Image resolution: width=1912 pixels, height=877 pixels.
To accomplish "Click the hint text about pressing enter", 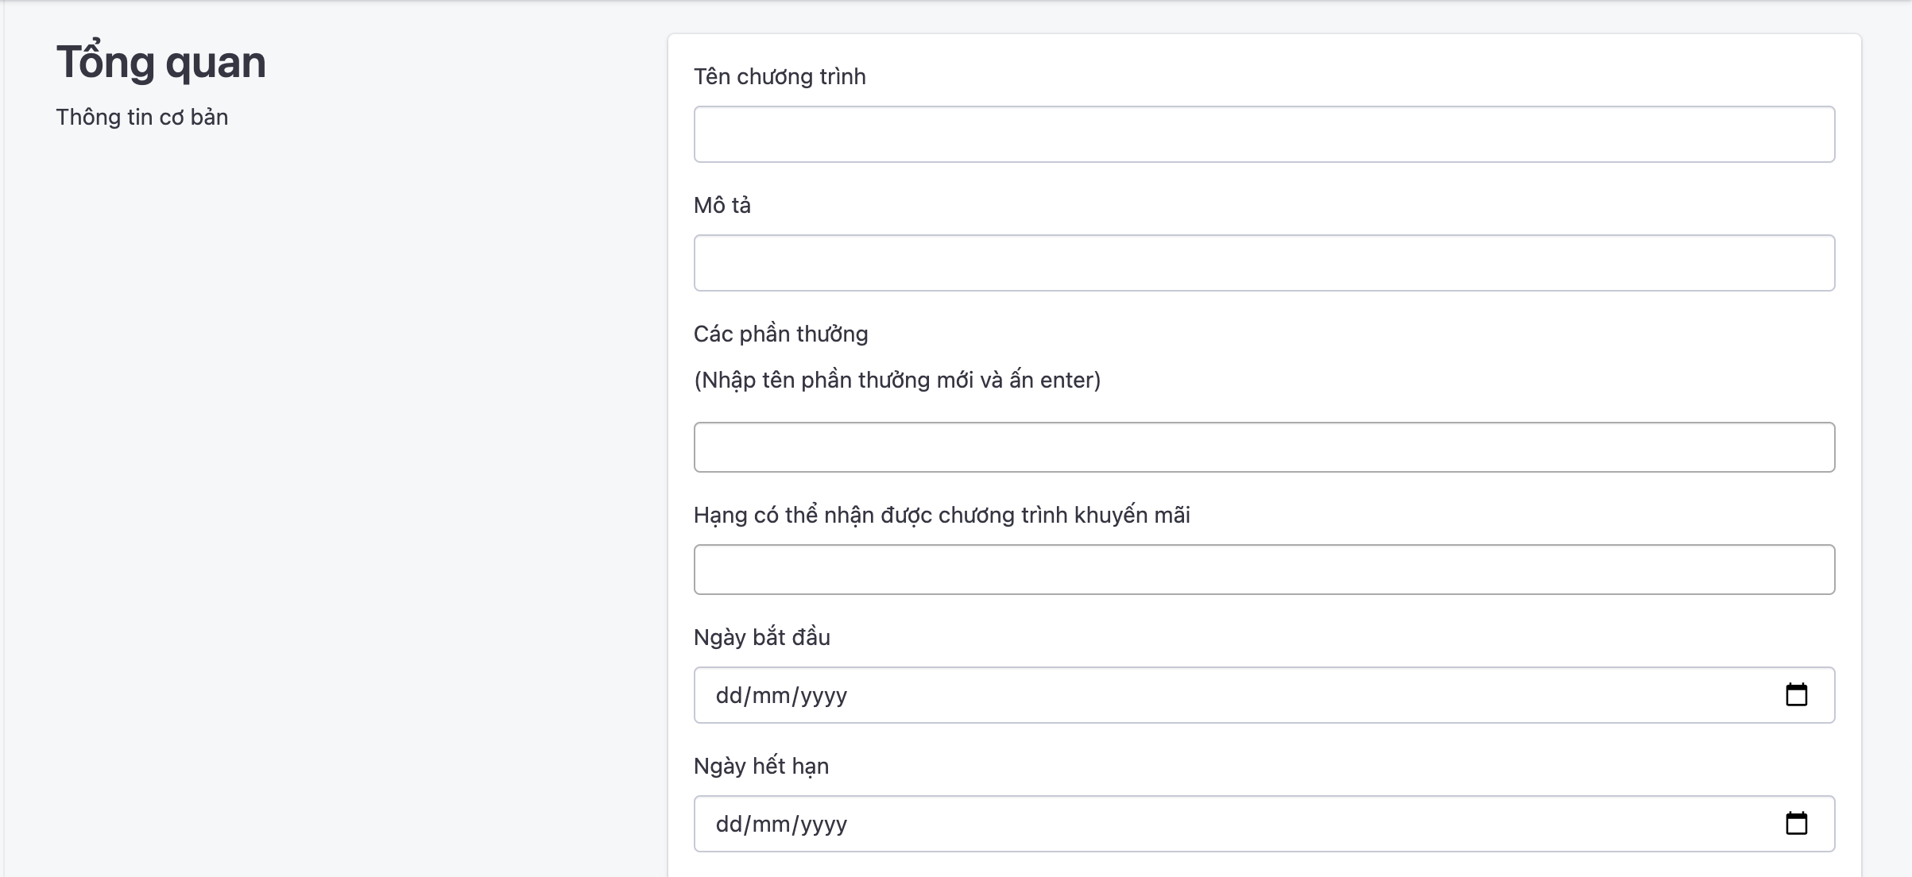I will click(897, 380).
